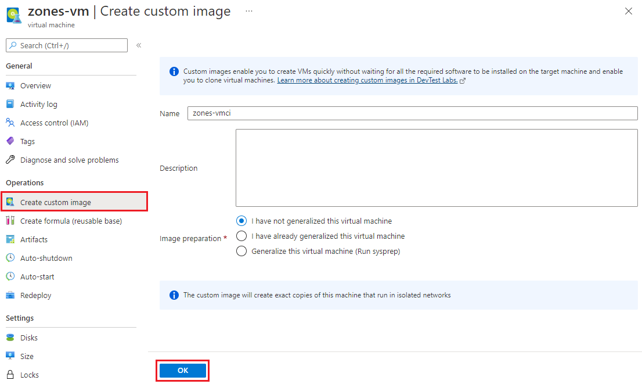Screen dimensions: 642x384
Task: Click the Auto-shutdown clock icon
Action: coord(10,258)
